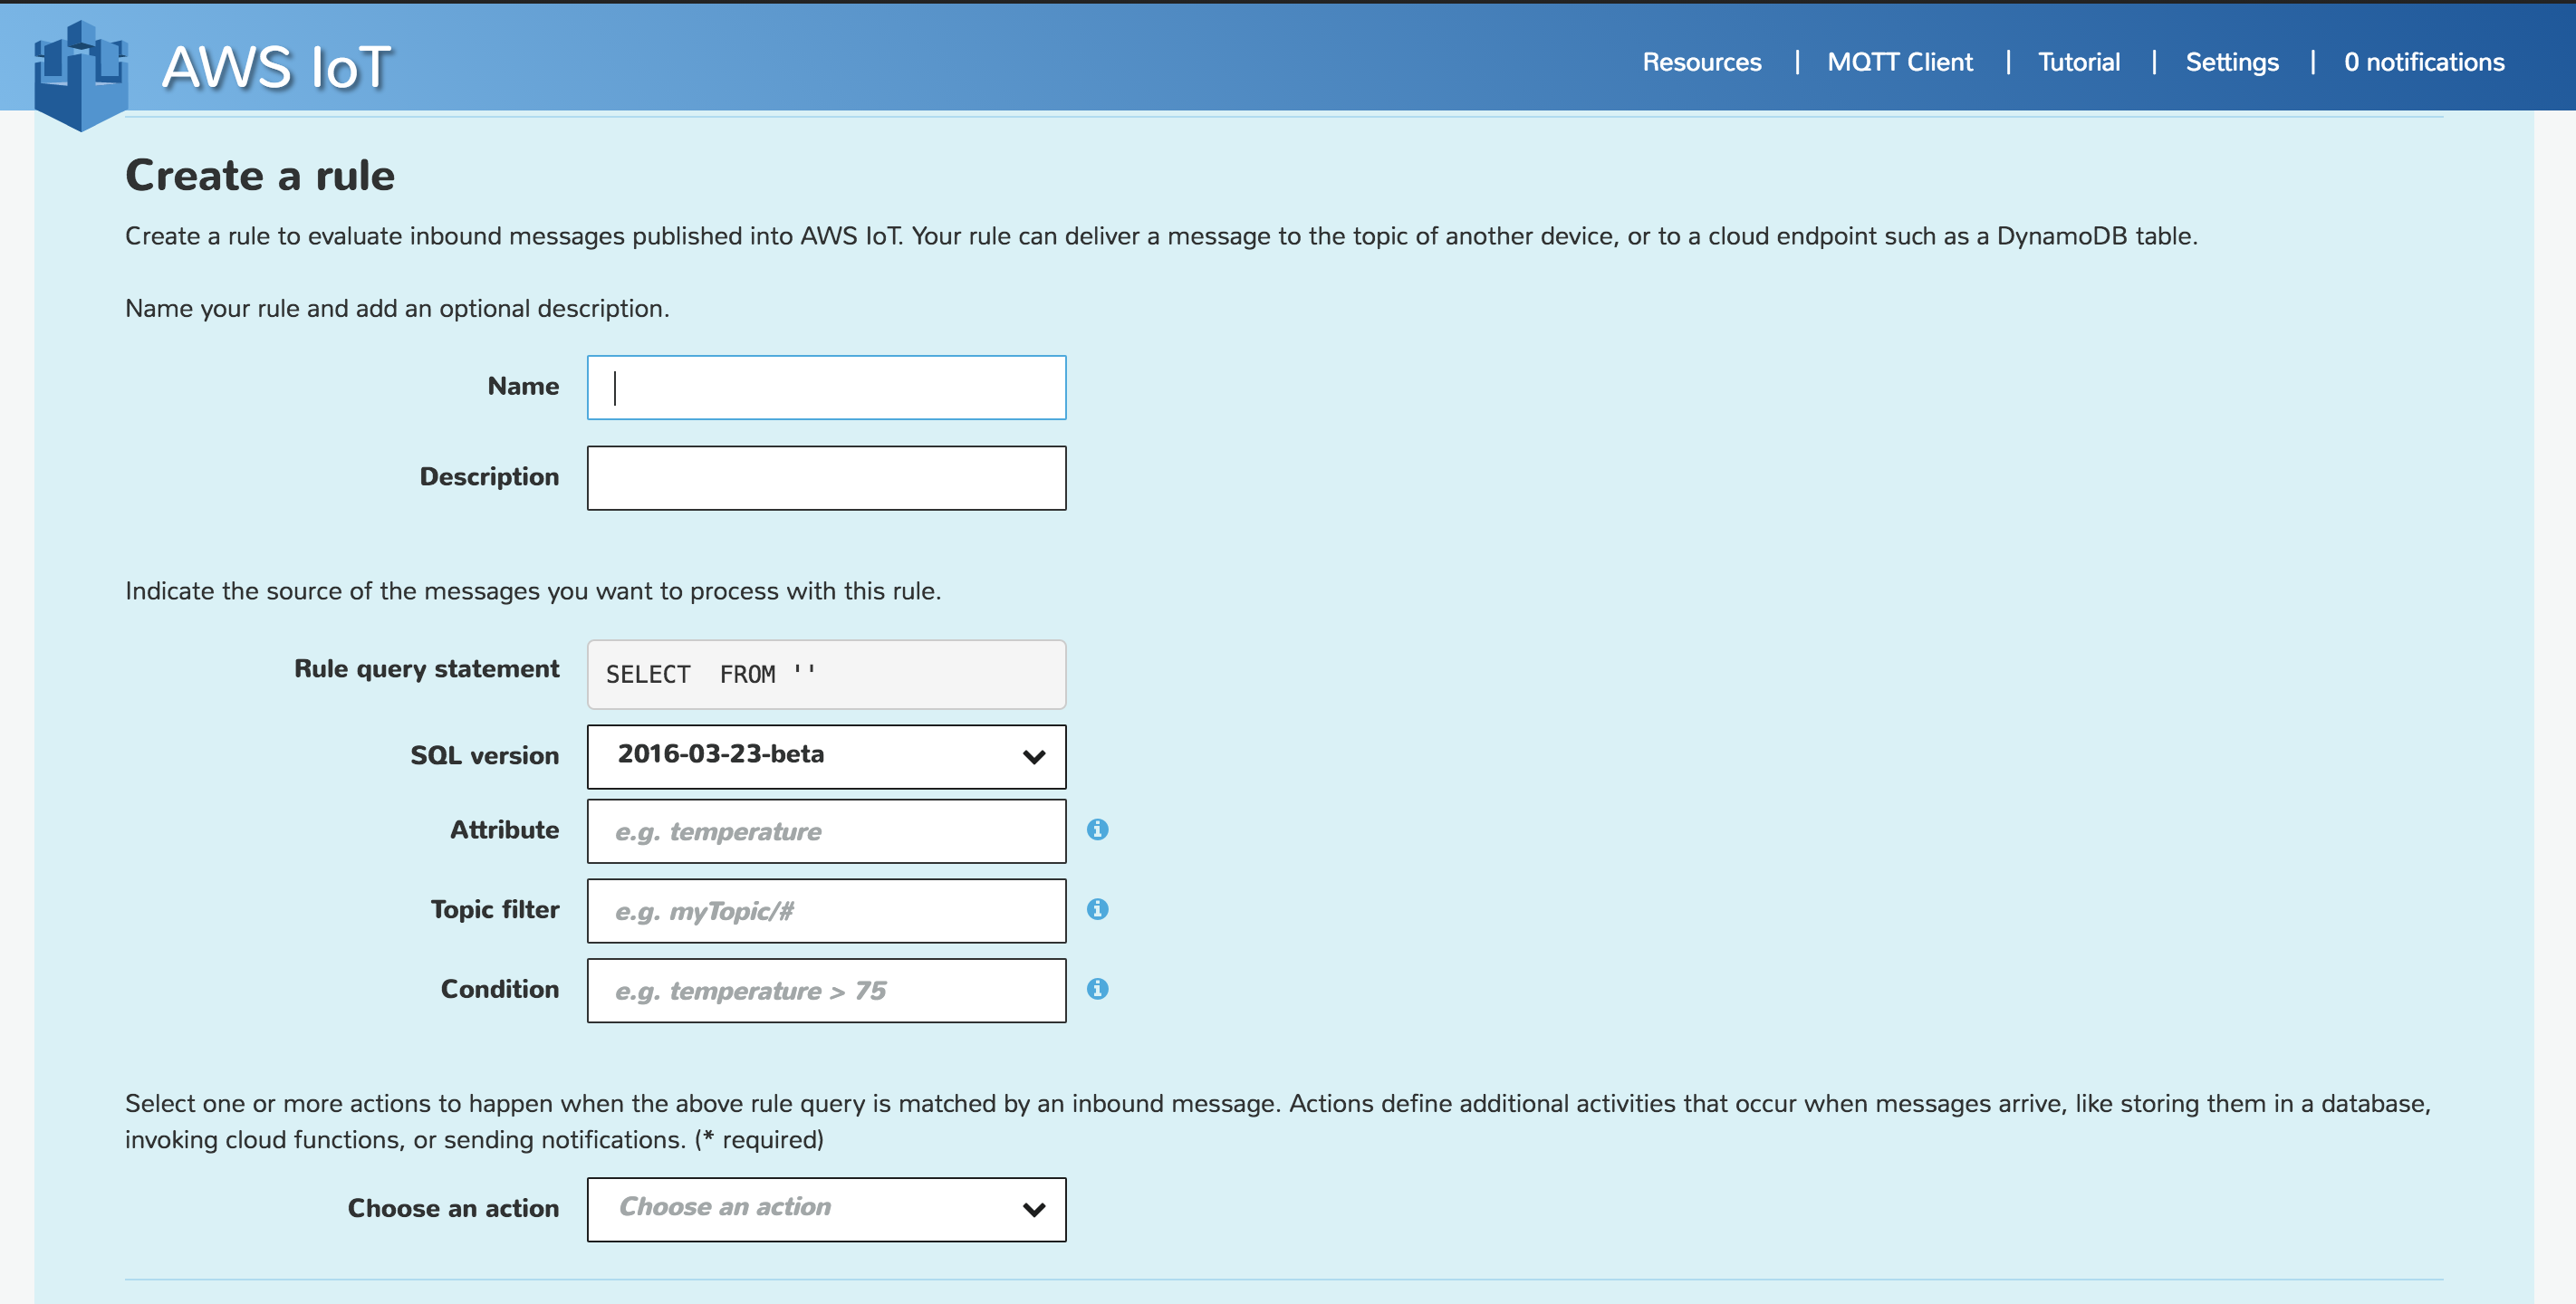This screenshot has width=2576, height=1304.
Task: Open Resources in the top navigation
Action: pyautogui.click(x=1701, y=62)
